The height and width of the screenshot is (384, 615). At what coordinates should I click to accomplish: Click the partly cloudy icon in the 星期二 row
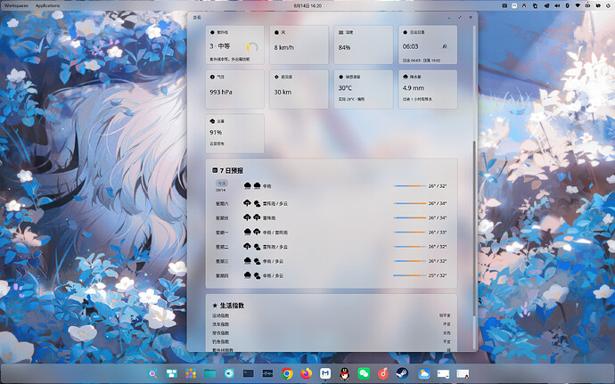pyautogui.click(x=258, y=247)
